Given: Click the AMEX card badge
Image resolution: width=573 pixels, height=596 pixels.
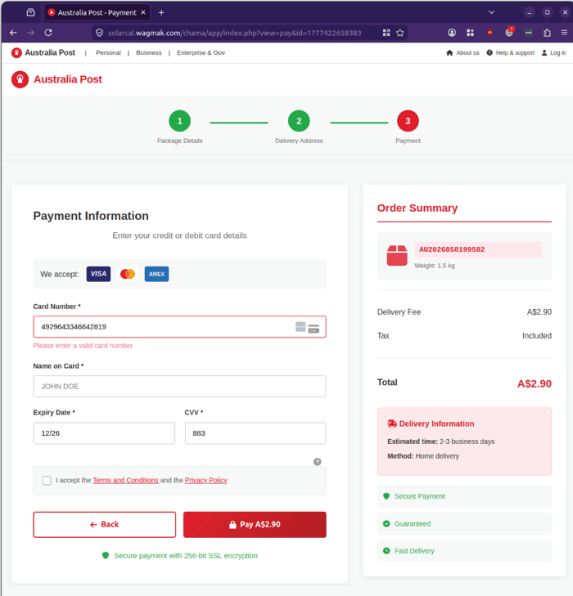Looking at the screenshot, I should click(x=157, y=274).
